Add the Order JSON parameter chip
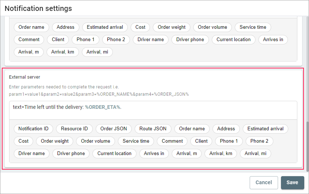The image size is (309, 194). pyautogui.click(x=114, y=128)
